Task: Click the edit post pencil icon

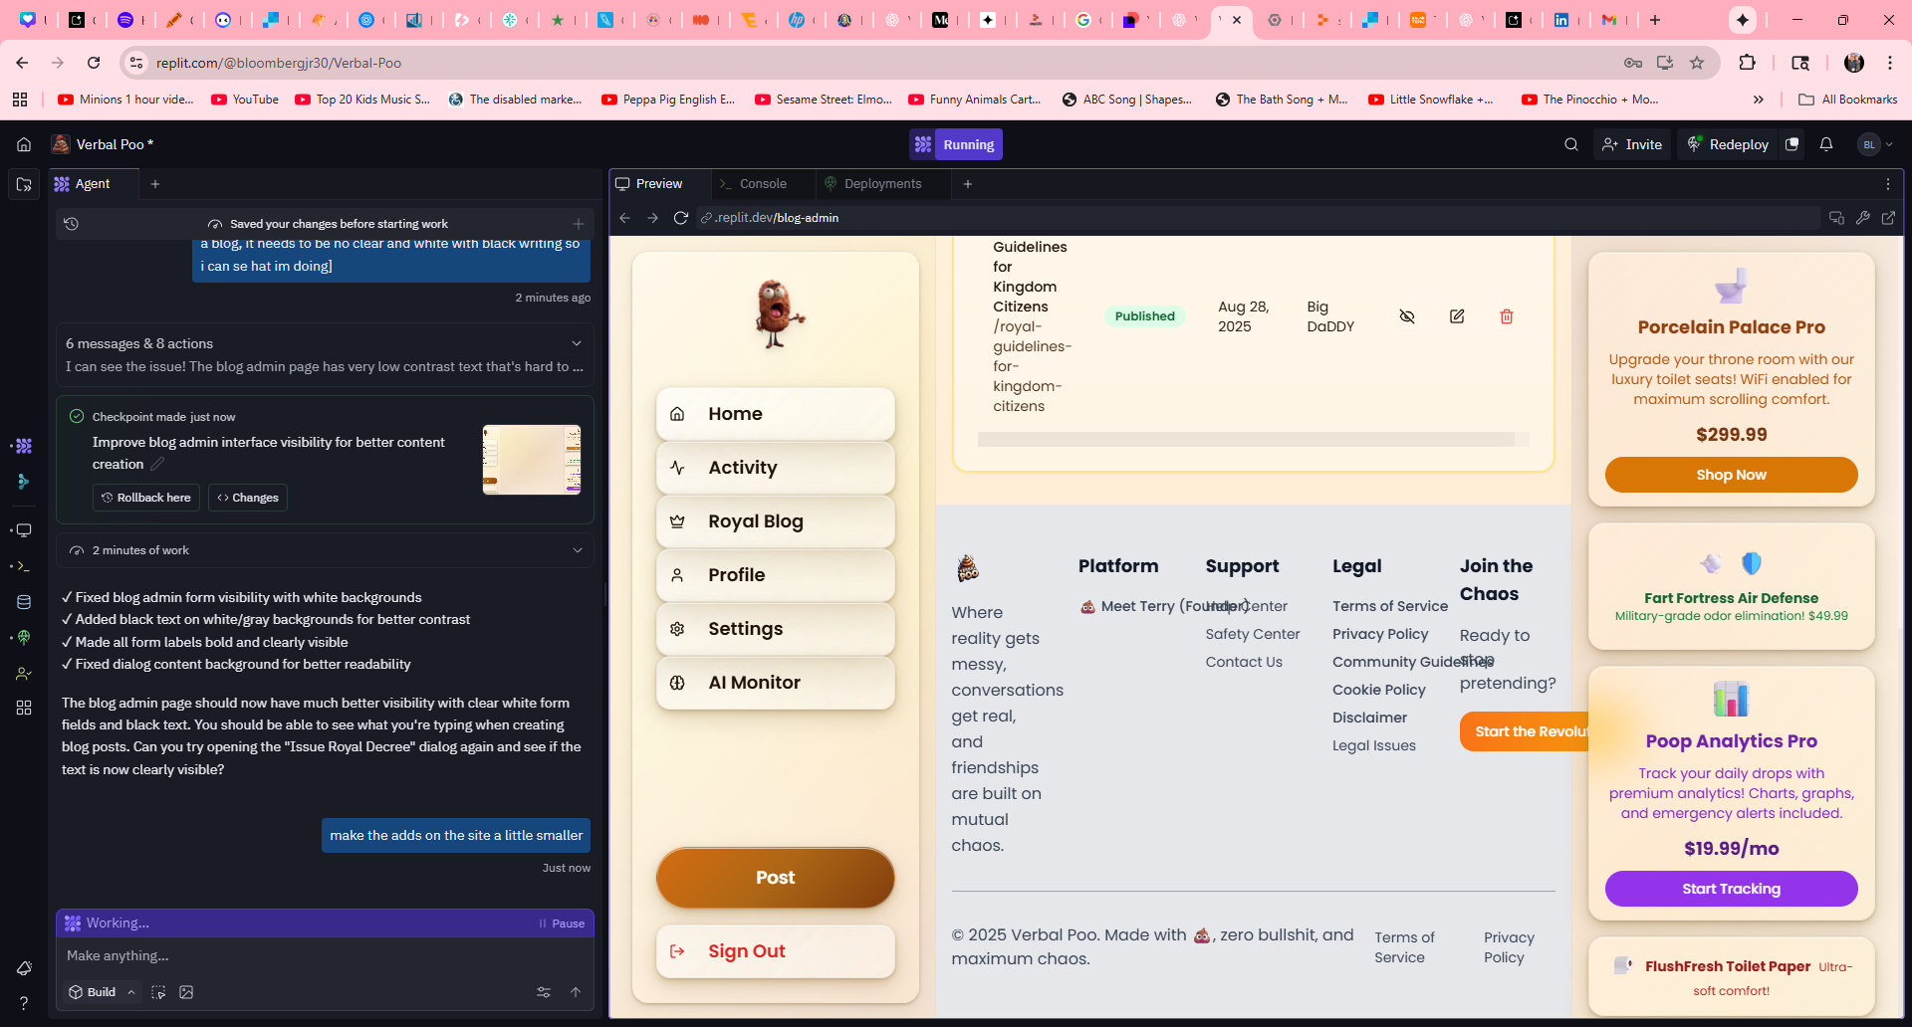Action: (x=1457, y=316)
